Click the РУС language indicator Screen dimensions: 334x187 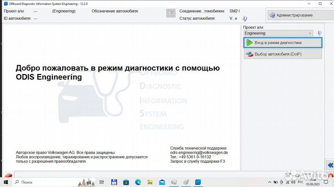(300, 182)
